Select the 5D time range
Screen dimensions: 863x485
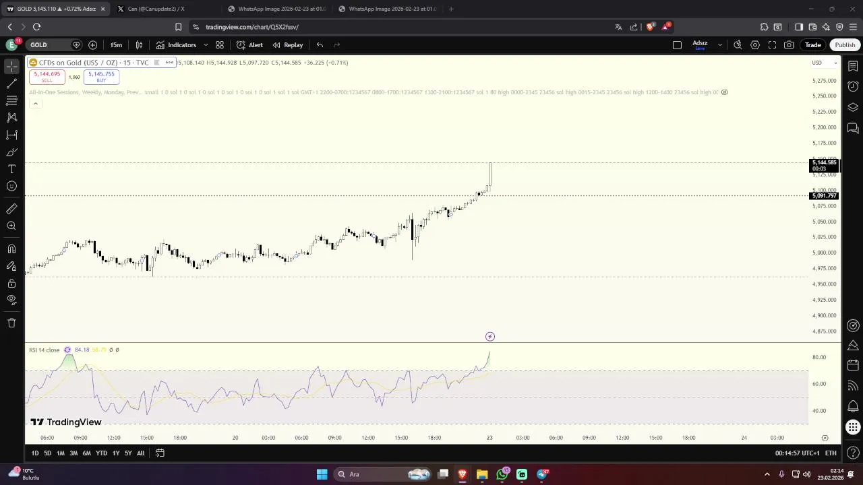[47, 453]
